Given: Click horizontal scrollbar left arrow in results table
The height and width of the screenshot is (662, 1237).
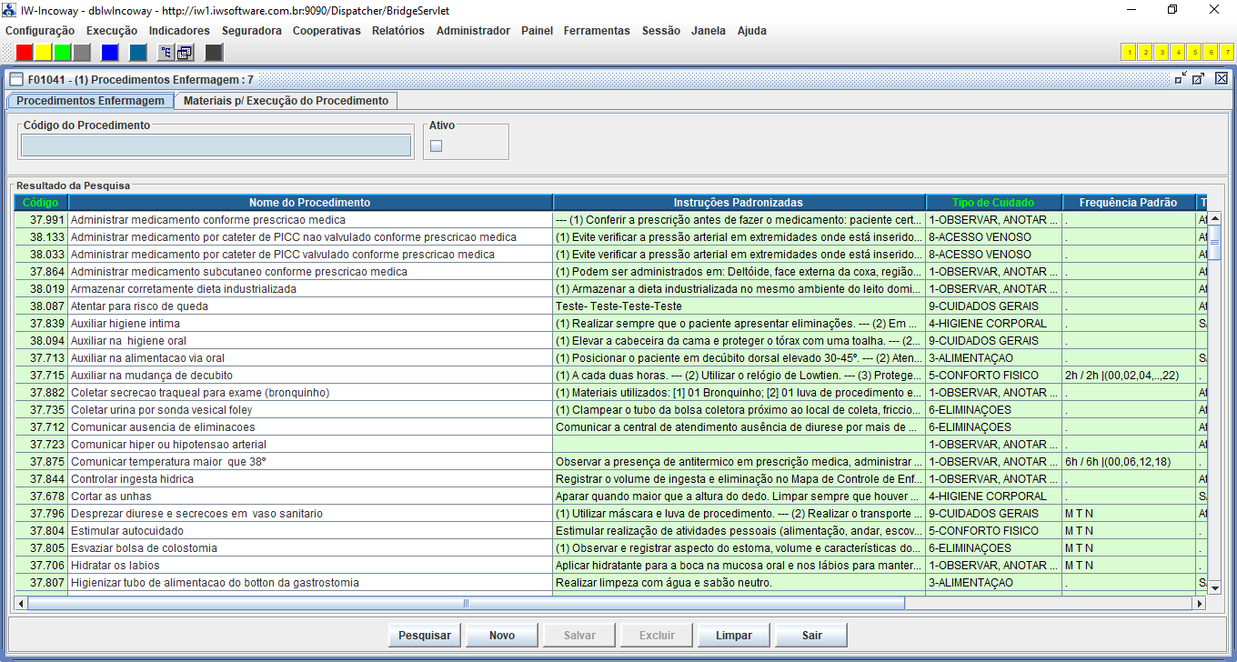Looking at the screenshot, I should coord(21,603).
